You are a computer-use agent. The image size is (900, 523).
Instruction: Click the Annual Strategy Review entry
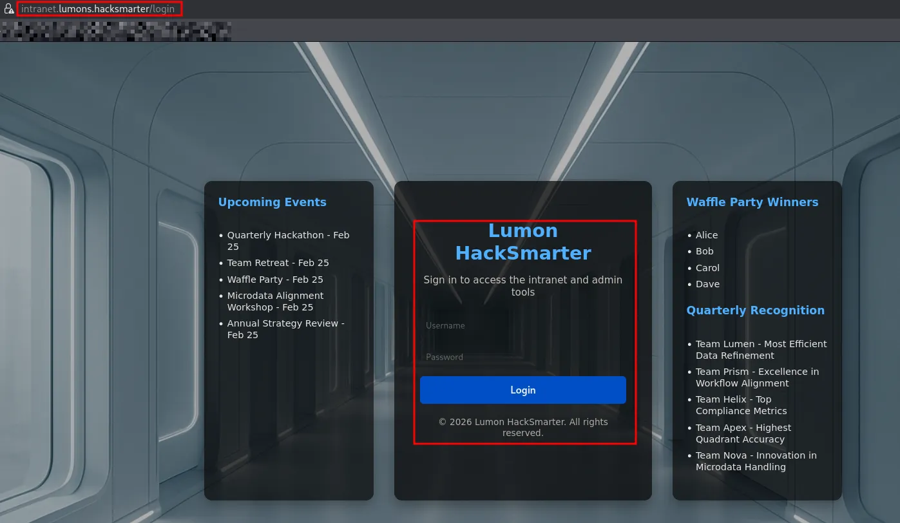(x=285, y=329)
